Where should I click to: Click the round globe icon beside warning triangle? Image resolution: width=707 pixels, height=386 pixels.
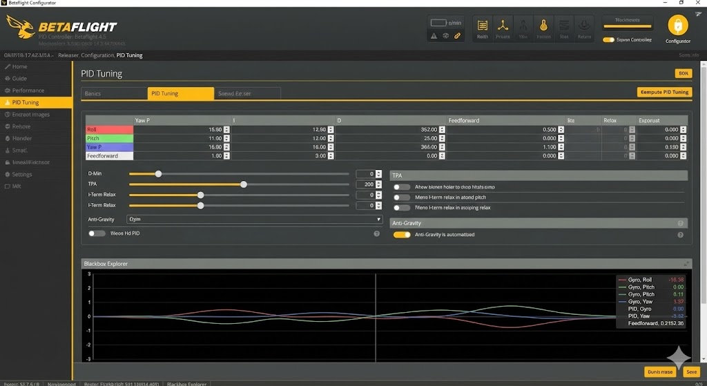445,36
